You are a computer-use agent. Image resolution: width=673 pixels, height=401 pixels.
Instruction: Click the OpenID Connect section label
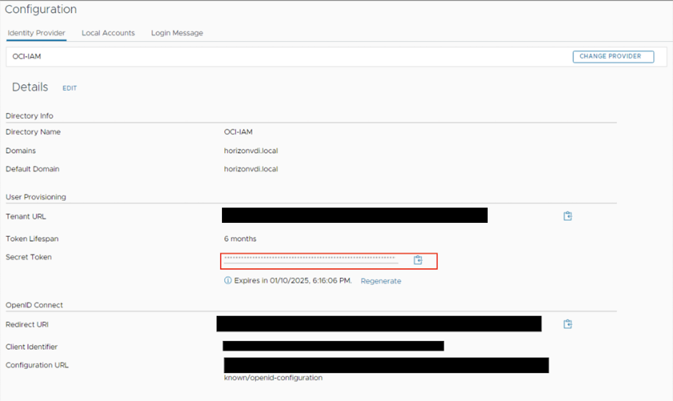(34, 305)
